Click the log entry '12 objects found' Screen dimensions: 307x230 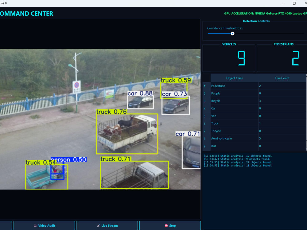pyautogui.click(x=238, y=156)
